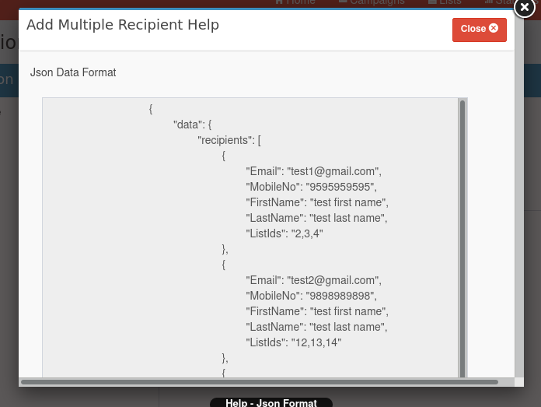This screenshot has width=541, height=407.
Task: Click the round black X close icon
Action: pos(525,6)
